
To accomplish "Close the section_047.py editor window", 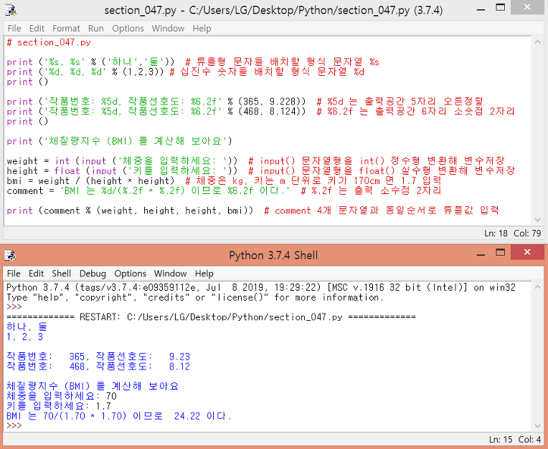I will pos(527,7).
